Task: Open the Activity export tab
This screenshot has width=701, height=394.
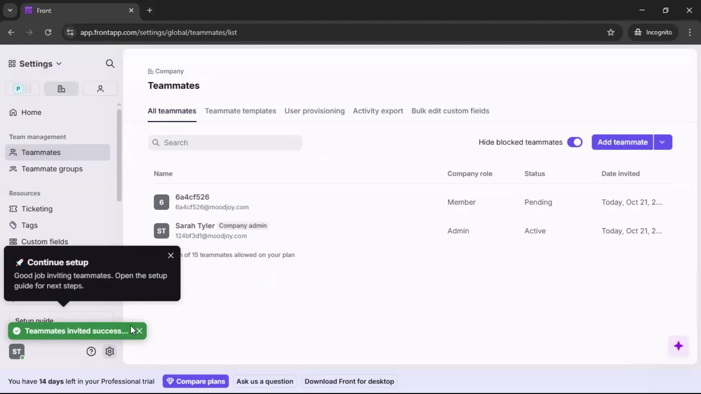Action: coord(378,111)
